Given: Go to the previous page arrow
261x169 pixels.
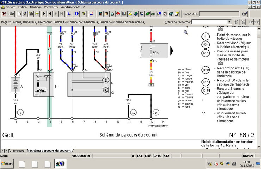Looking at the screenshot, I should [x=50, y=14].
